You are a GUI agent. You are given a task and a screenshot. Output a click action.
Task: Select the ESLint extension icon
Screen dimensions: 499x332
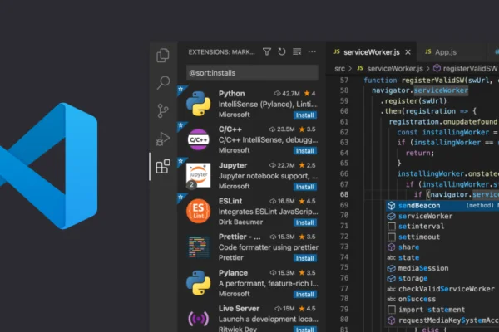(198, 212)
